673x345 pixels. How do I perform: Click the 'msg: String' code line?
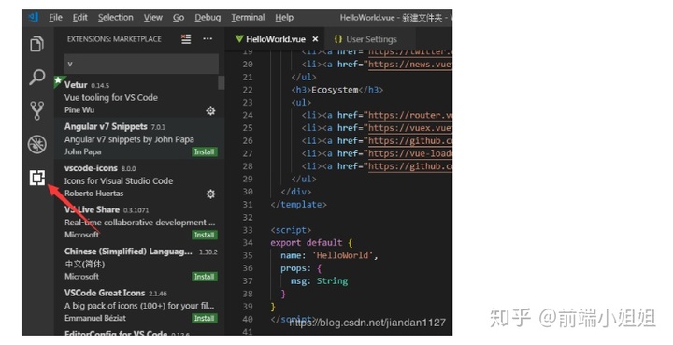tap(320, 281)
